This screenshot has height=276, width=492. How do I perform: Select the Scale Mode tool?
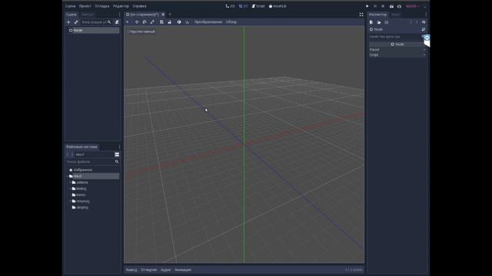(x=152, y=22)
